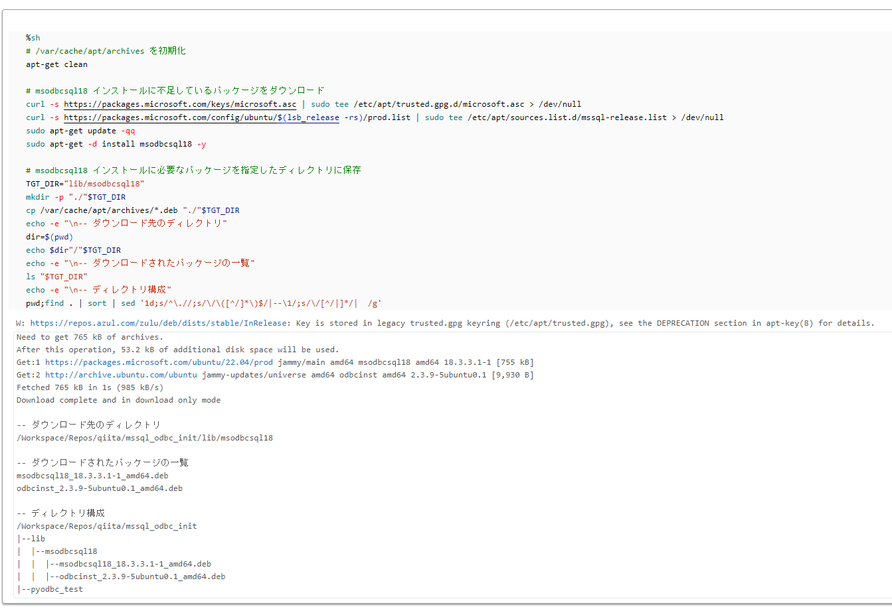The height and width of the screenshot is (609, 892).
Task: Click the echo ディレクトリ構成 command line
Action: pyautogui.click(x=98, y=290)
